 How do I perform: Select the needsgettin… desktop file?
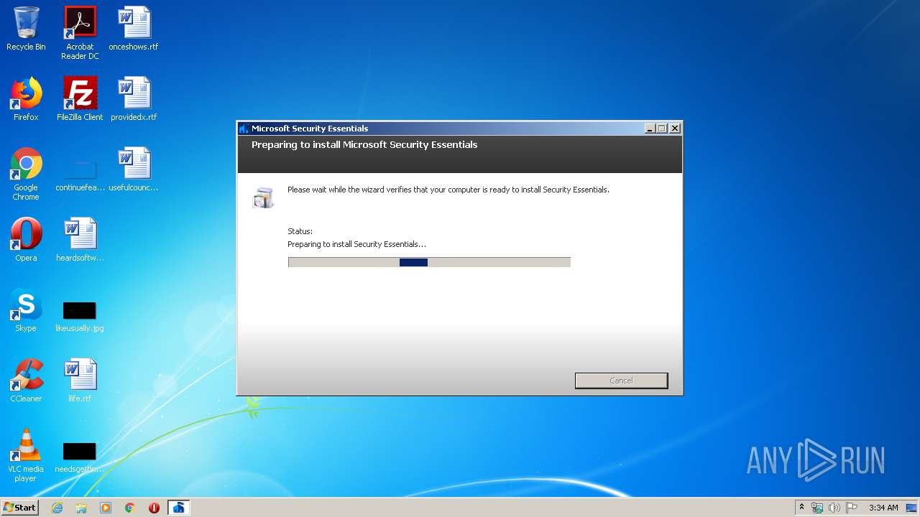[x=80, y=457]
